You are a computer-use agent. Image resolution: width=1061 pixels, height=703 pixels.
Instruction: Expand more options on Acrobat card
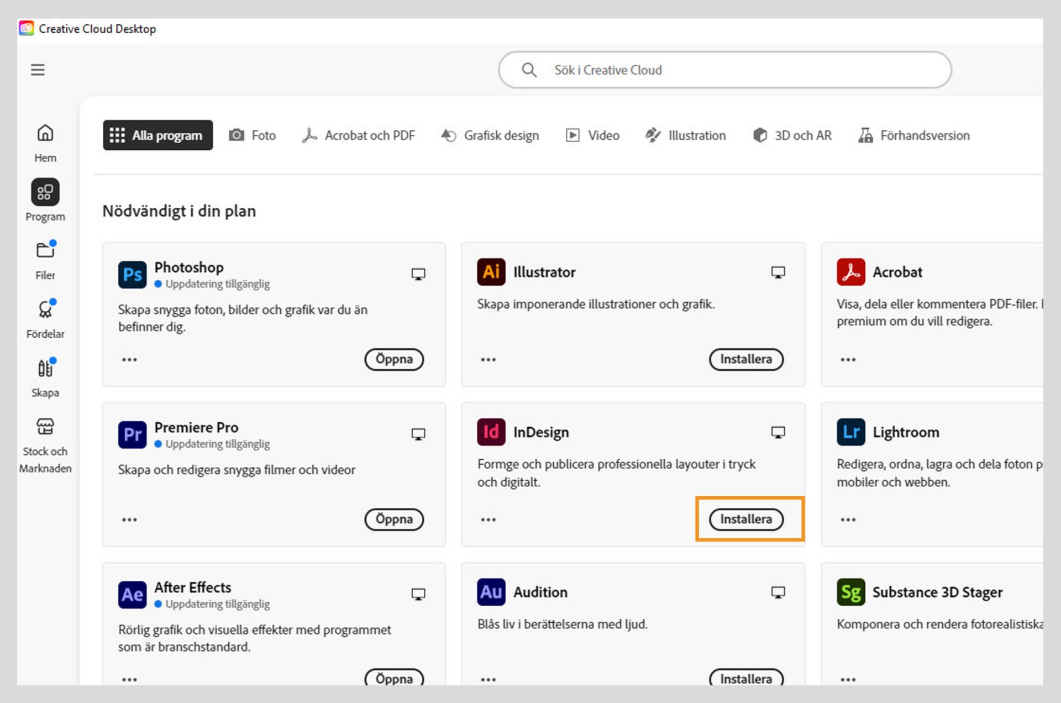click(848, 360)
